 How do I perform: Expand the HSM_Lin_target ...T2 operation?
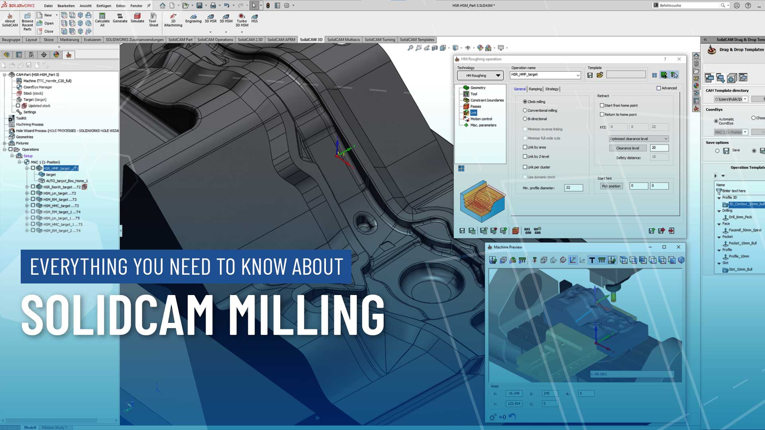coord(27,193)
